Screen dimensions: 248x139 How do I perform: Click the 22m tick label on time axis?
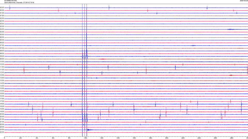point(183,138)
